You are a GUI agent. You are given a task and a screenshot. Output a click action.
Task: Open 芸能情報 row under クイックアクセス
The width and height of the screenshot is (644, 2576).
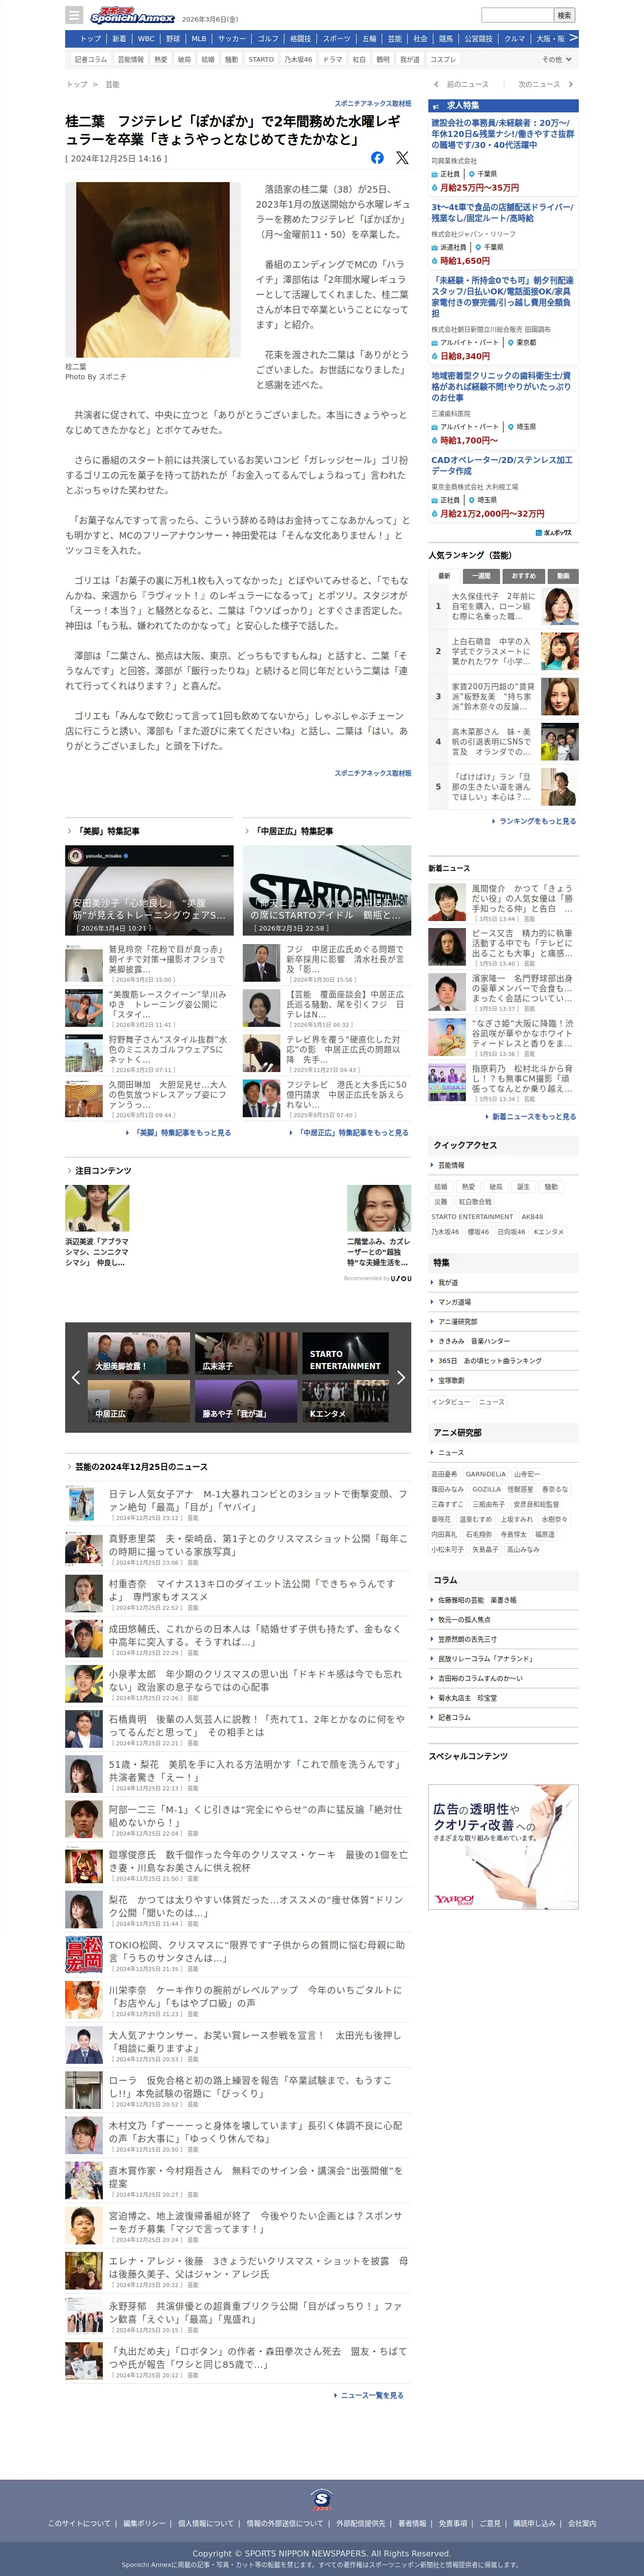click(503, 1165)
